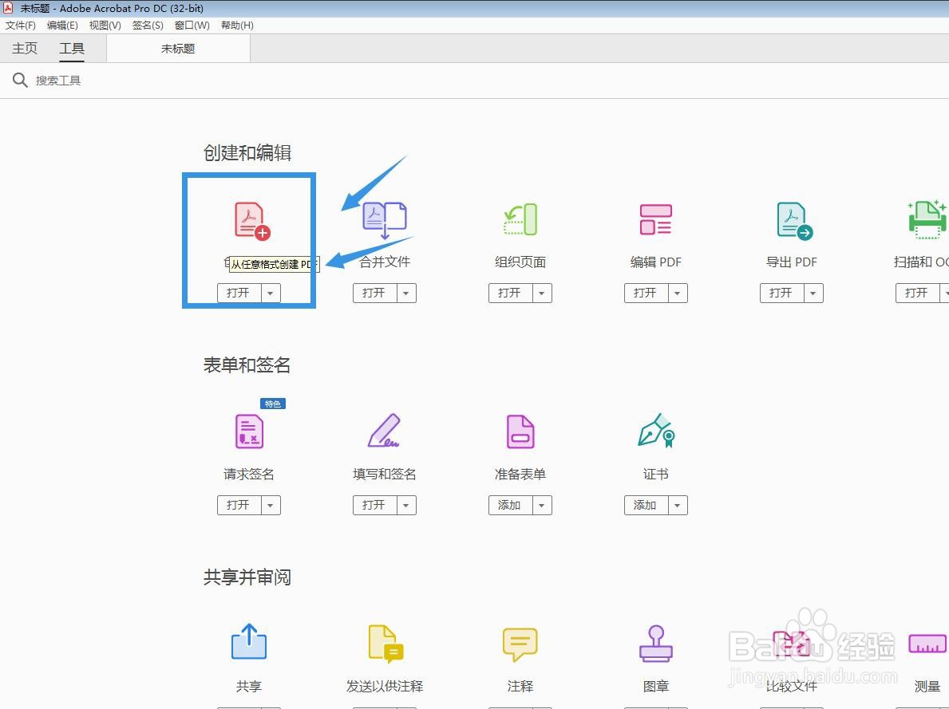The height and width of the screenshot is (709, 949).
Task: Click 打开 button under 填写和签名
Action: [x=374, y=505]
